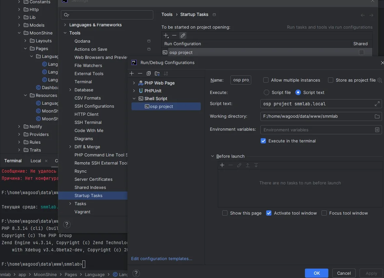Enable Show this page checkbox

(225, 213)
